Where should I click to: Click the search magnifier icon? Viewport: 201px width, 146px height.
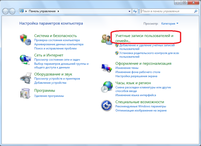click(196, 11)
